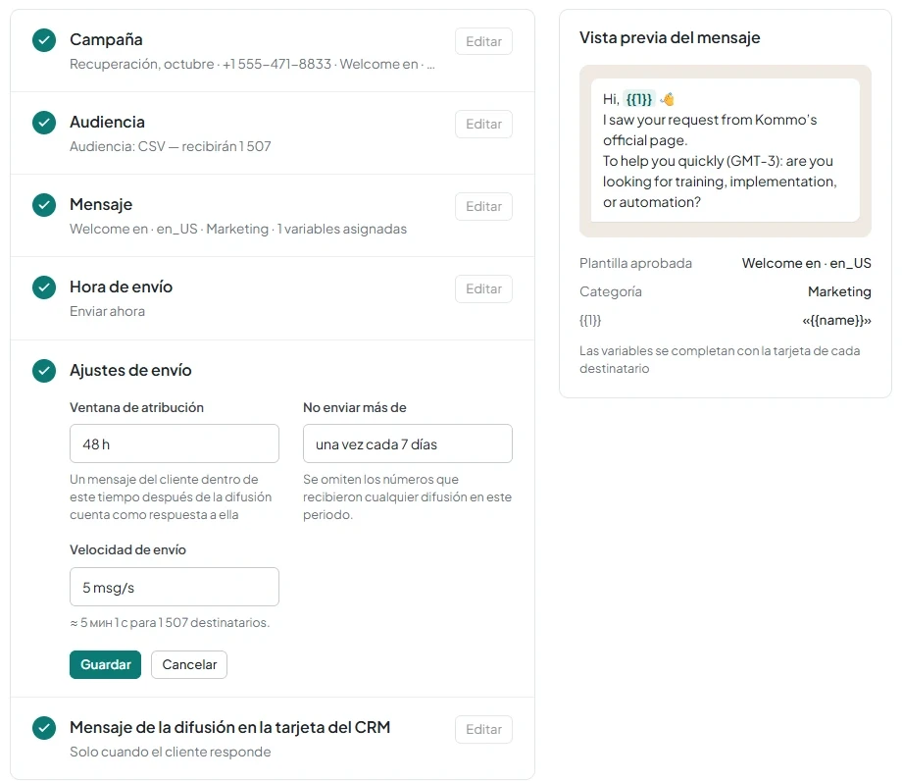The height and width of the screenshot is (781, 902).
Task: Click the text 'Audiencia: CSV — recibirán 1 507'
Action: tap(171, 146)
